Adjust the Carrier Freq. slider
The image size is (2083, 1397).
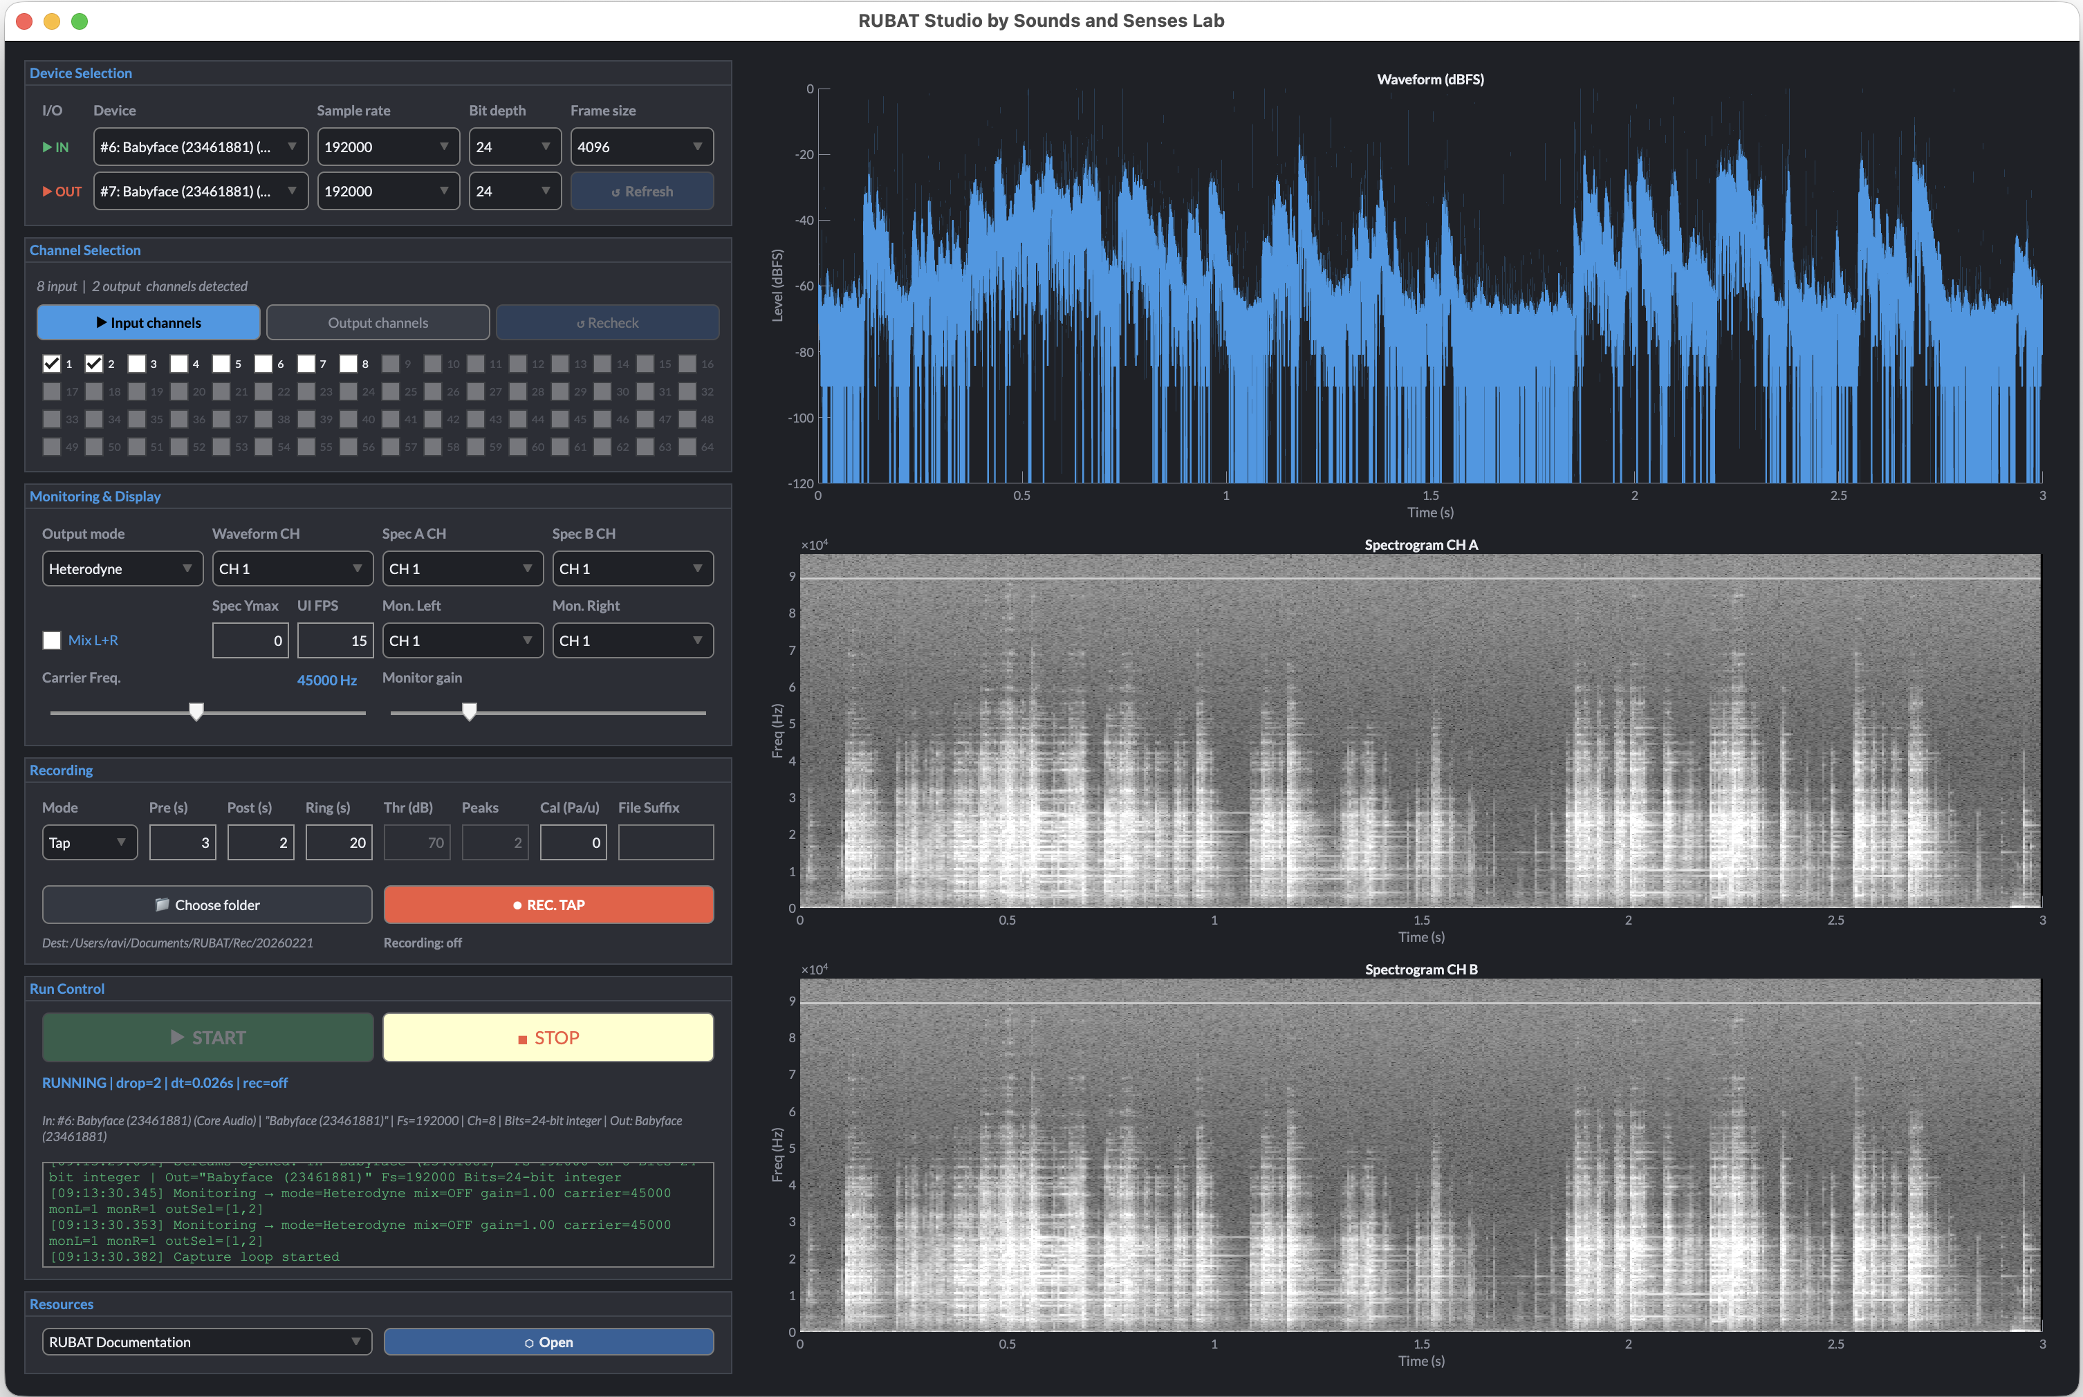[x=196, y=711]
